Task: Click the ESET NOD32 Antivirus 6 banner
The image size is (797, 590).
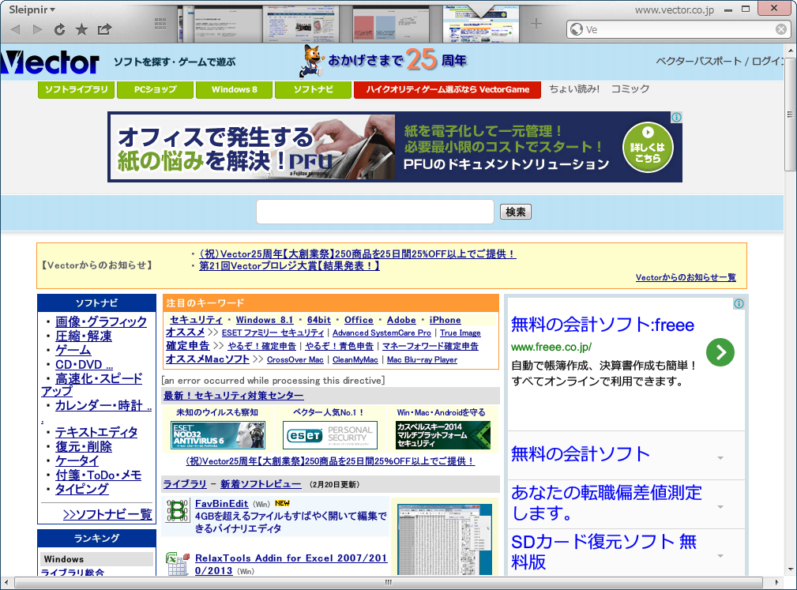Action: [217, 435]
